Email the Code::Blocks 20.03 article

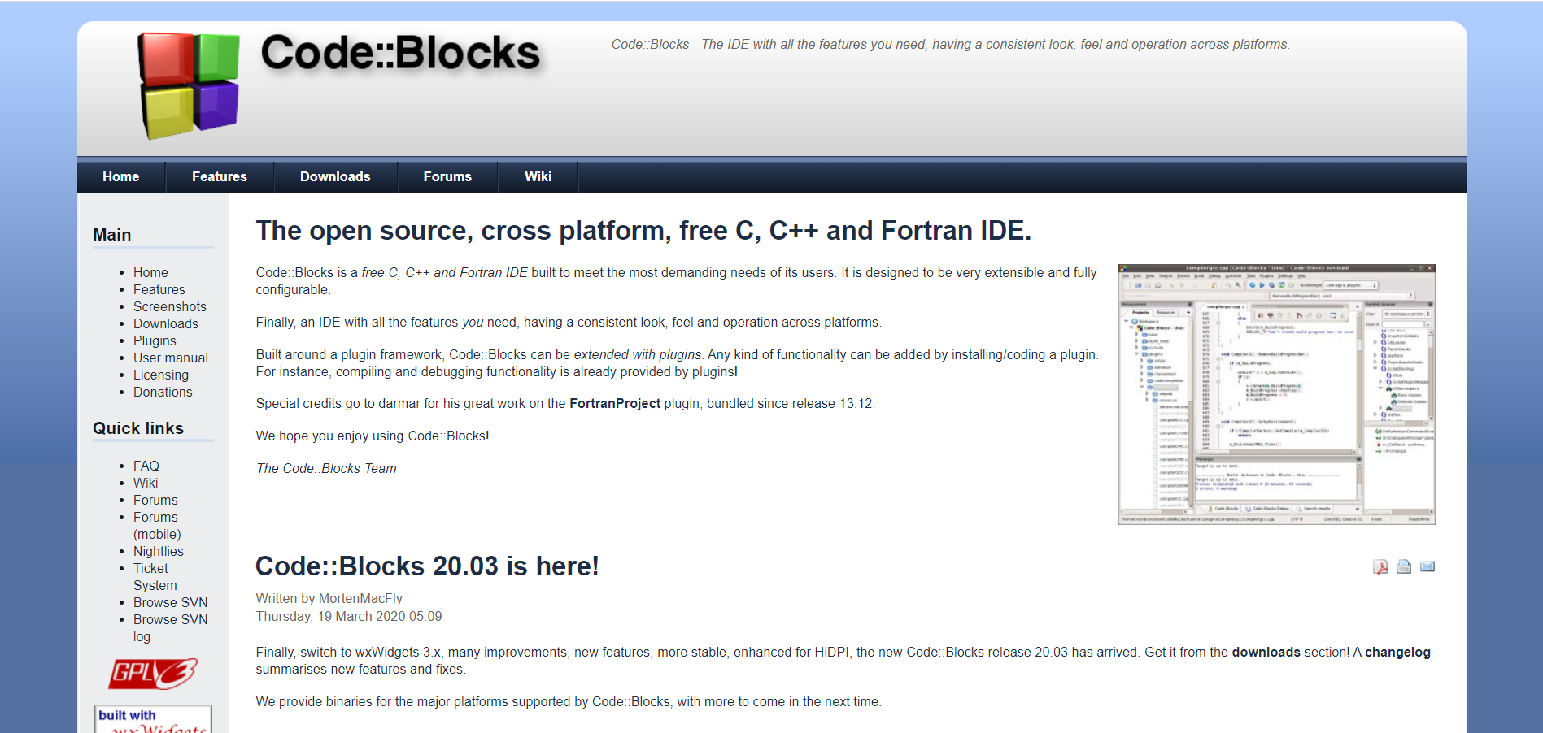tap(1426, 566)
